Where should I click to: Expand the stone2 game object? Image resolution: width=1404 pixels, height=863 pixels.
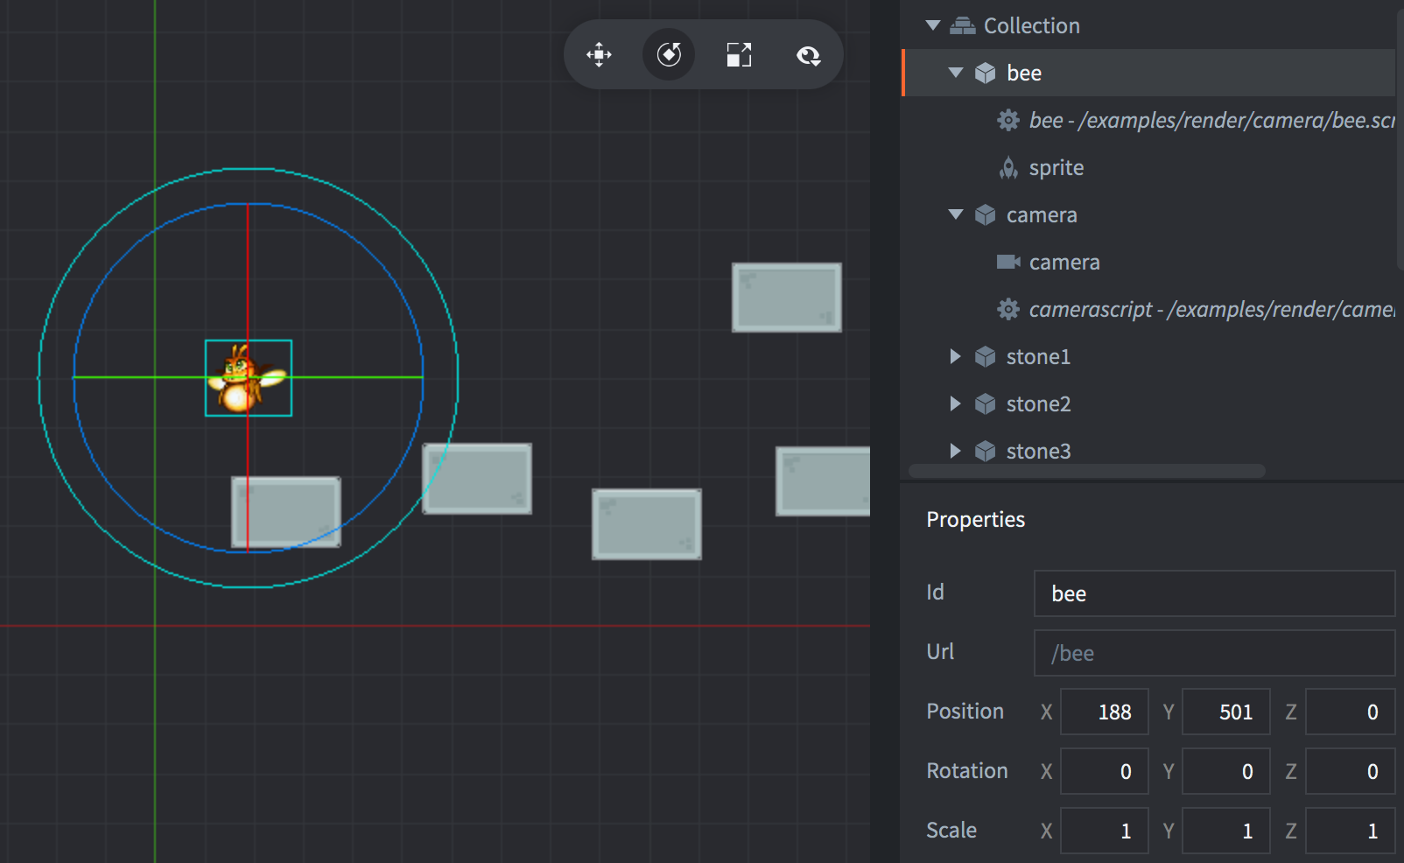click(956, 403)
